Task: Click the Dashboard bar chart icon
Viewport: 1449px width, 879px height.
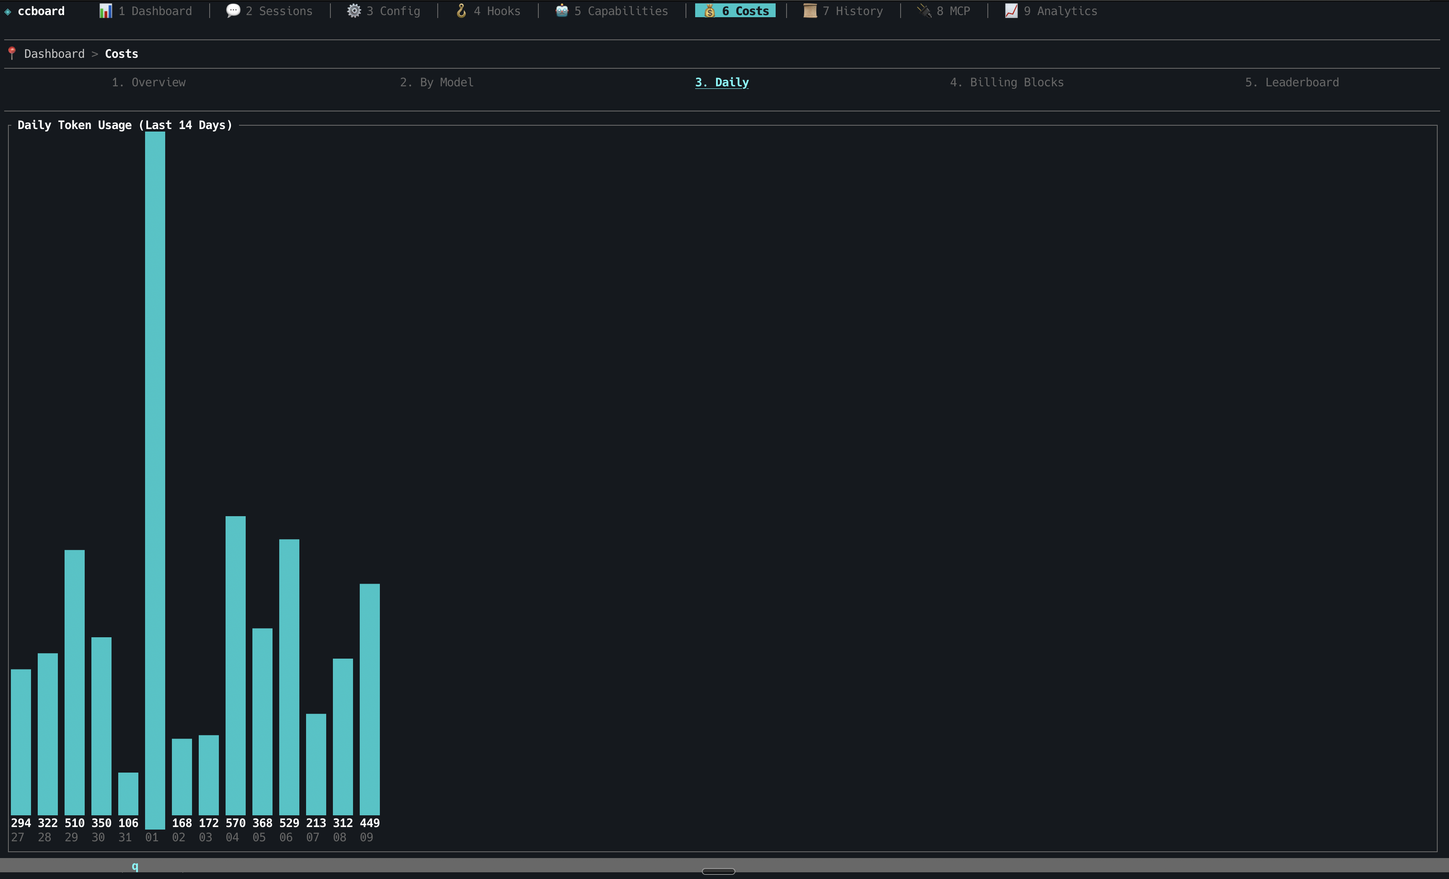Action: 106,11
